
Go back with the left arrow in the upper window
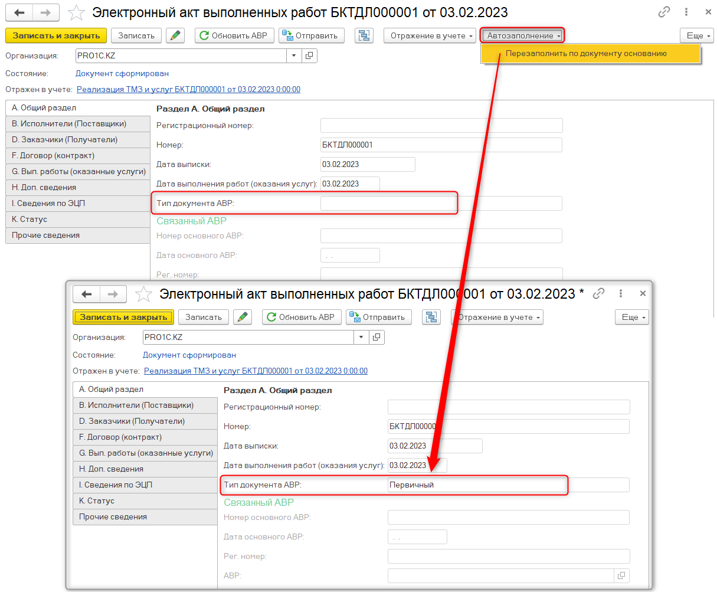(18, 12)
